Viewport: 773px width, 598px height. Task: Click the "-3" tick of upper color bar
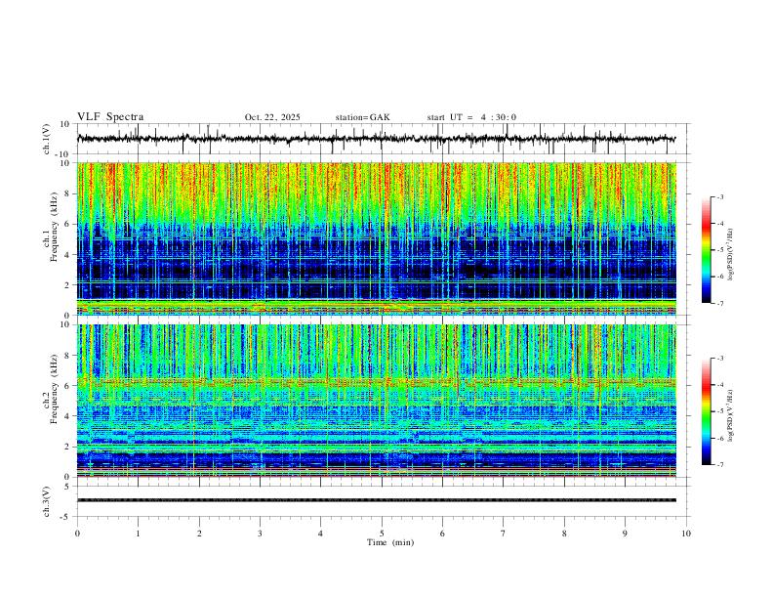tap(719, 196)
